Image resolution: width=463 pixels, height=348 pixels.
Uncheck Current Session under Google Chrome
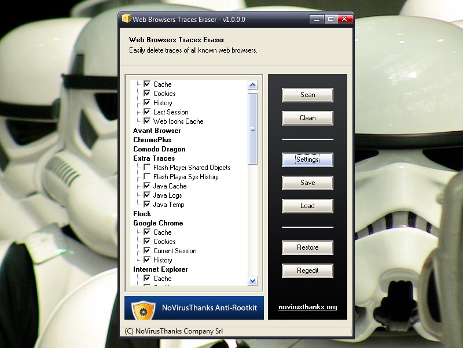(x=147, y=250)
